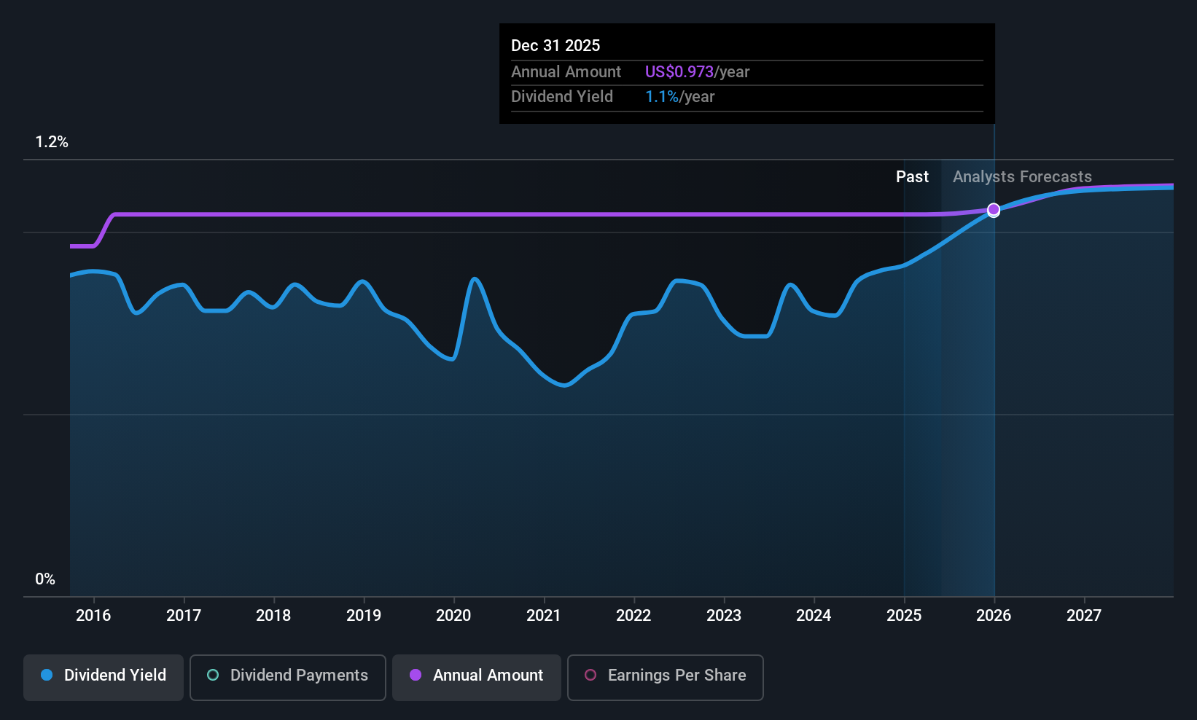Click the Past region label

912,177
